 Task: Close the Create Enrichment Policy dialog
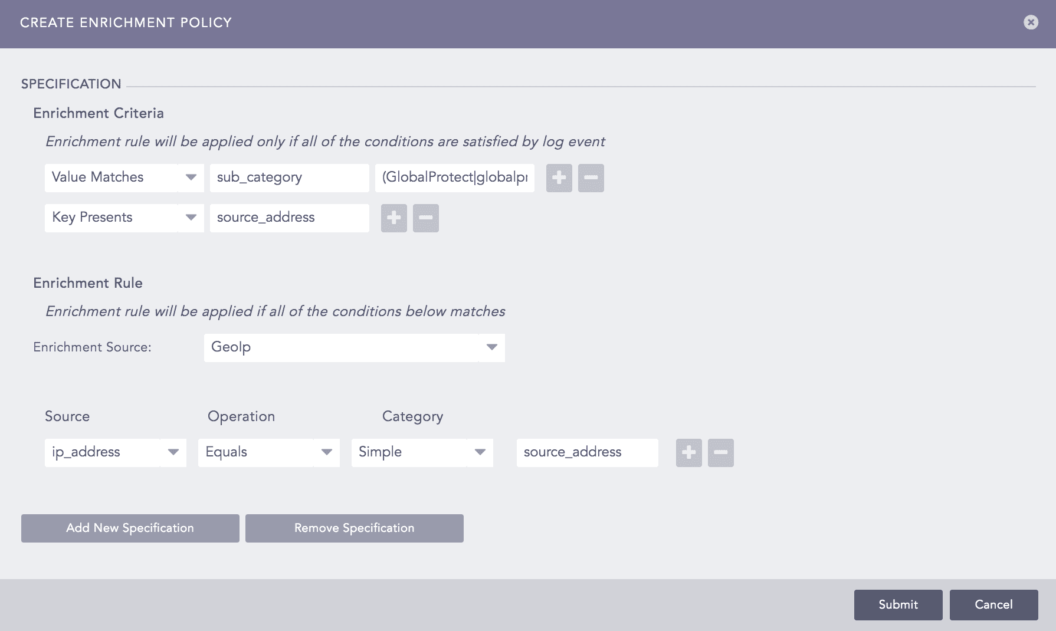click(1031, 22)
